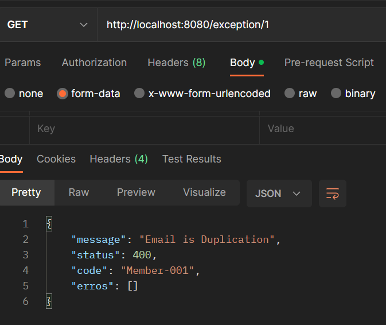Click the "code" key in response
386x325 pixels.
pos(89,270)
